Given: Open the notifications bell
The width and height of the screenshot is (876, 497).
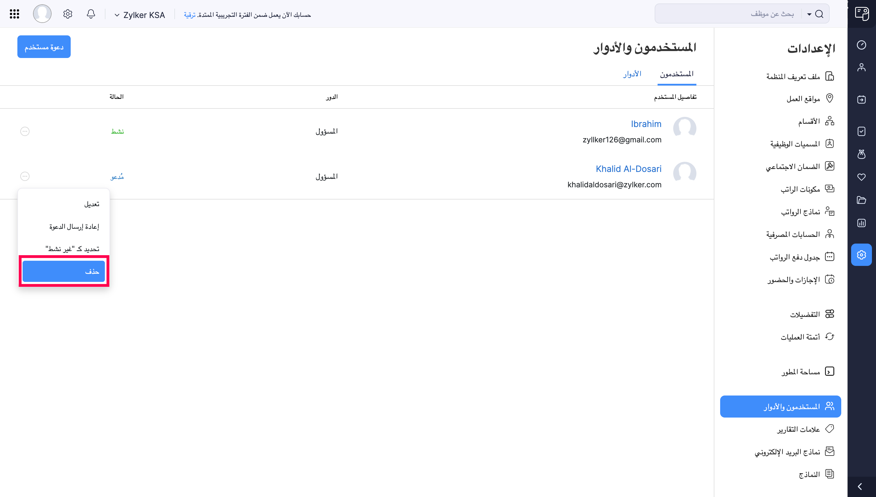Looking at the screenshot, I should click(x=91, y=14).
